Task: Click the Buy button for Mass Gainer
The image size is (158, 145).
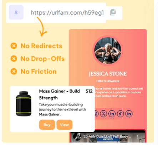Action: [x=47, y=125]
